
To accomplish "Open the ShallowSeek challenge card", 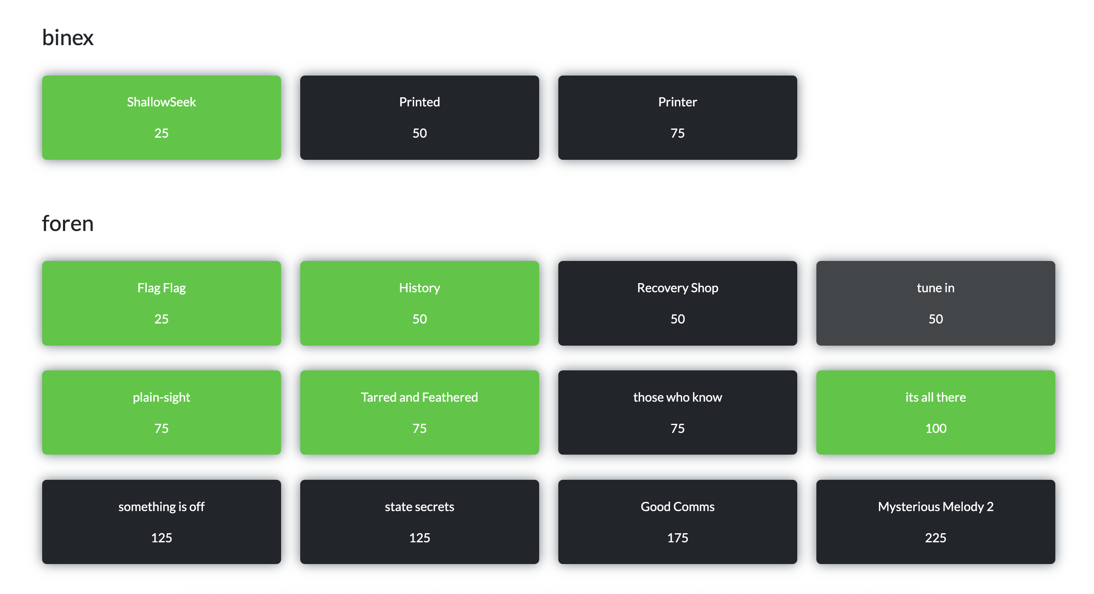I will pyautogui.click(x=161, y=117).
